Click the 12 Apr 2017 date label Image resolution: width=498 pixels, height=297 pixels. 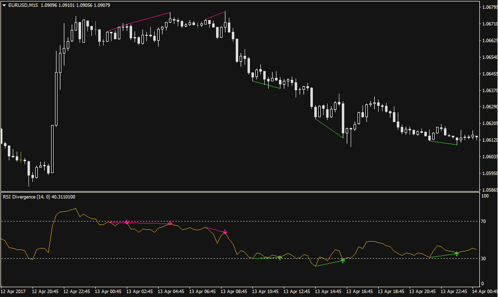[x=14, y=292]
